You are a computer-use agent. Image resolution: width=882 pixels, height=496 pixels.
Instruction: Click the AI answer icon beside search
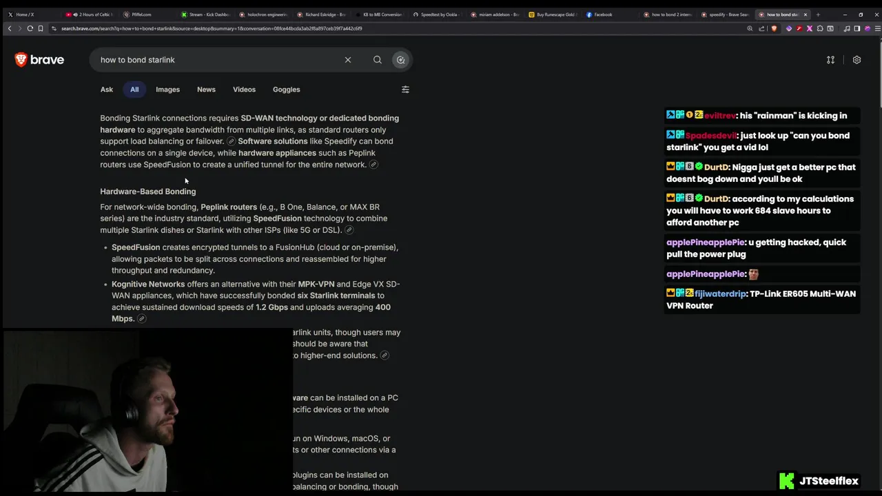(400, 60)
